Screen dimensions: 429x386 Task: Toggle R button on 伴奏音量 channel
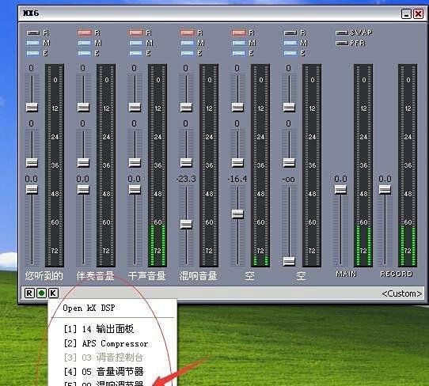pos(85,32)
